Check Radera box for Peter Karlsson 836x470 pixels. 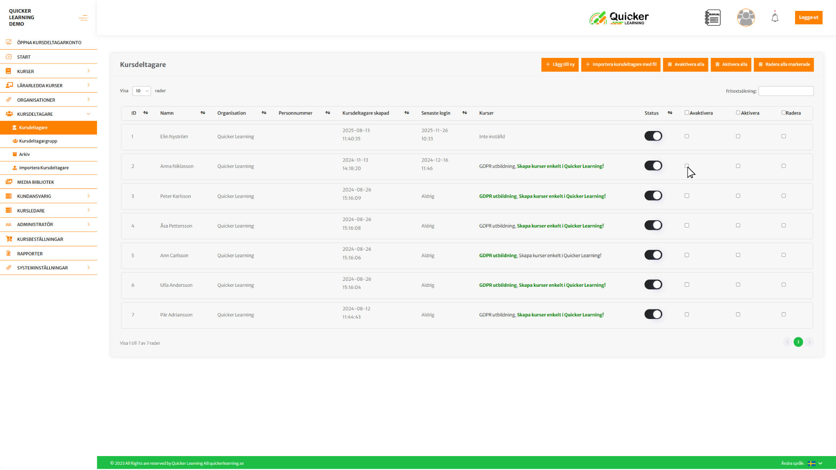[x=783, y=196]
